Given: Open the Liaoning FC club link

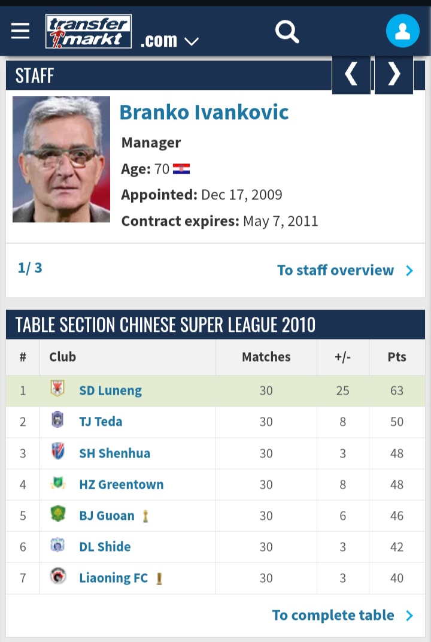Looking at the screenshot, I should [x=113, y=578].
